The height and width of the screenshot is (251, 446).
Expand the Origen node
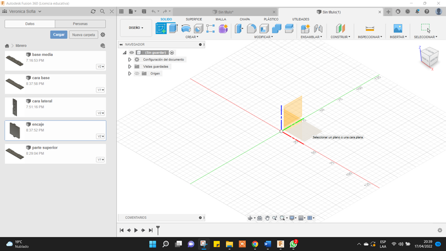tap(129, 74)
